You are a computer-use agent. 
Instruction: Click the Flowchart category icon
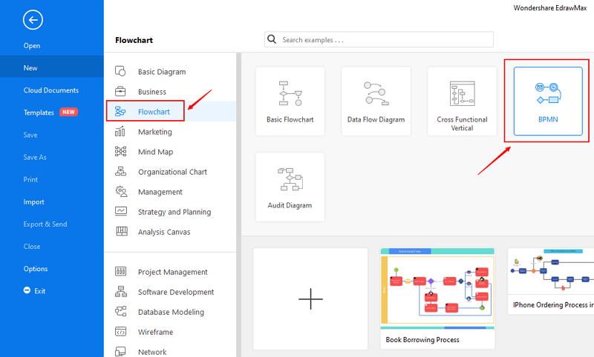120,111
